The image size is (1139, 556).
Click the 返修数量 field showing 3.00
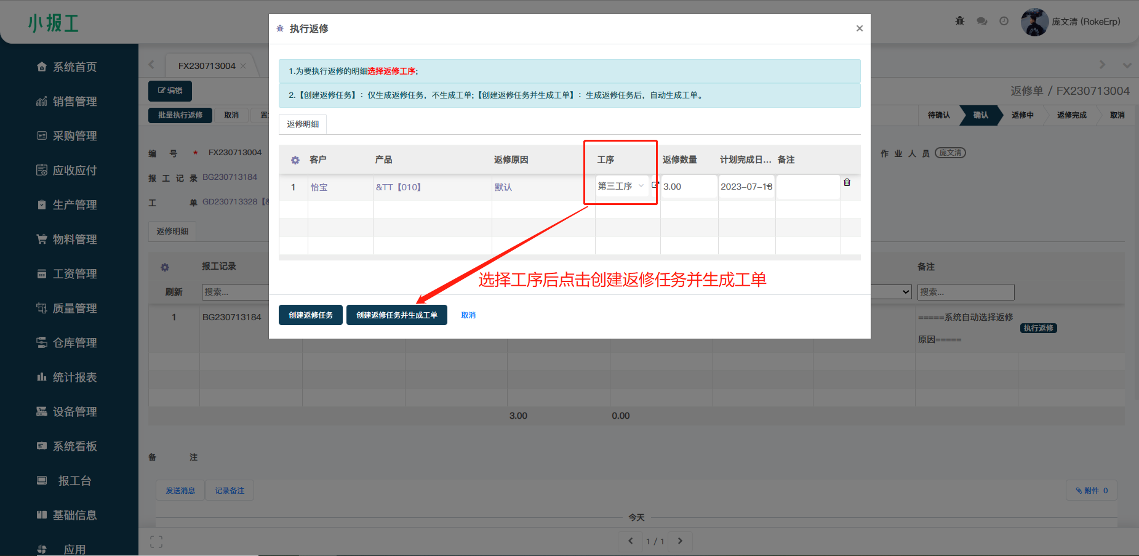click(688, 187)
